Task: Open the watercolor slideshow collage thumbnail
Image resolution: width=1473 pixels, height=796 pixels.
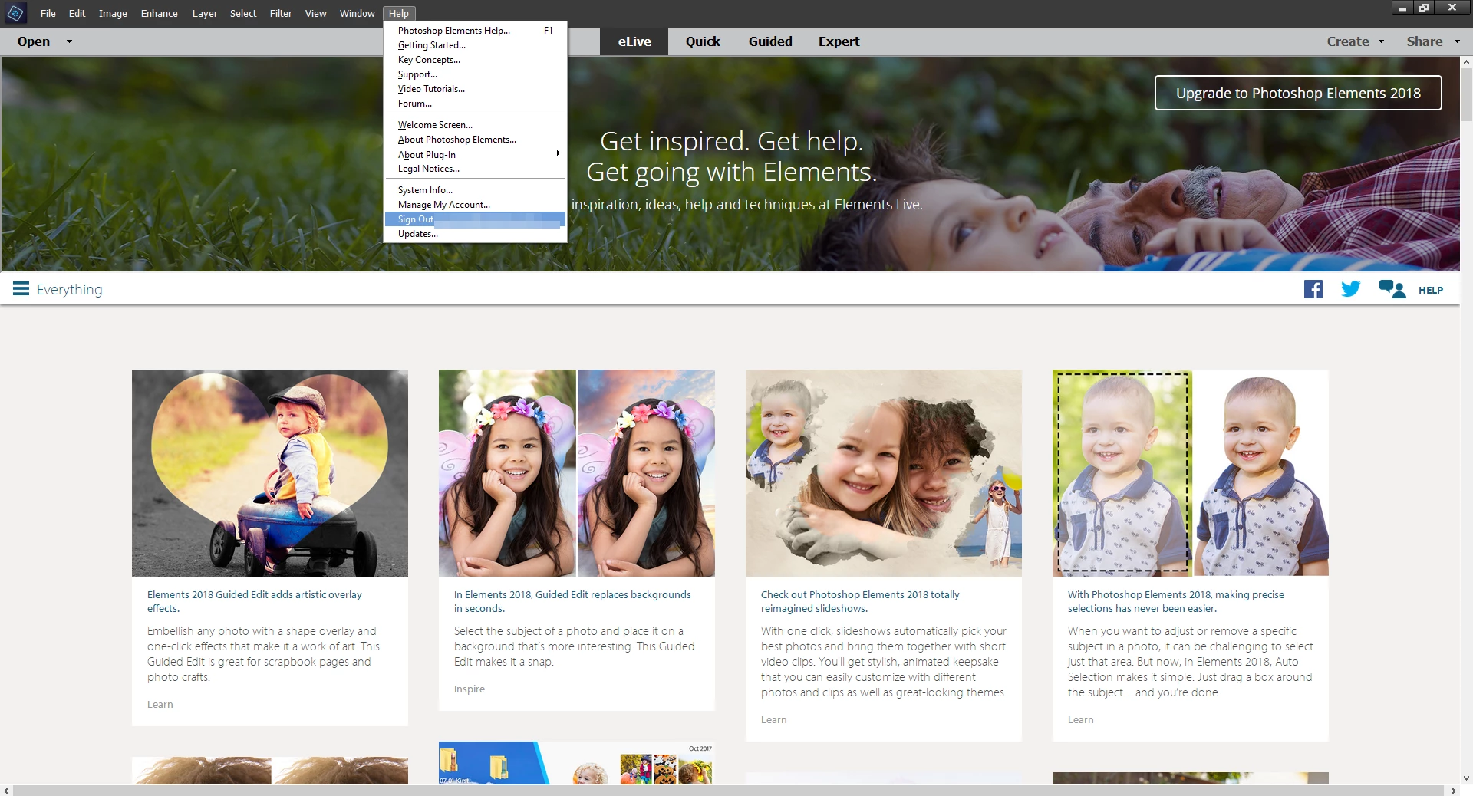Action: click(x=884, y=472)
